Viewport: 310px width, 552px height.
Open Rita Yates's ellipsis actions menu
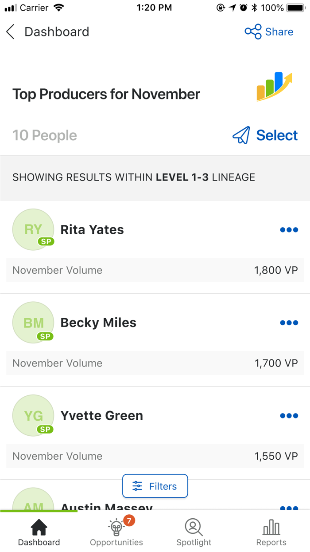click(x=289, y=229)
